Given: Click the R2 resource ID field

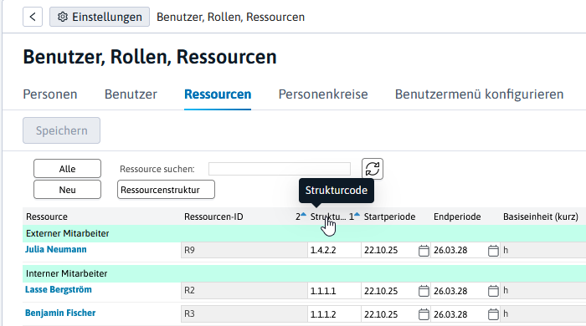Looking at the screenshot, I should 244,291.
